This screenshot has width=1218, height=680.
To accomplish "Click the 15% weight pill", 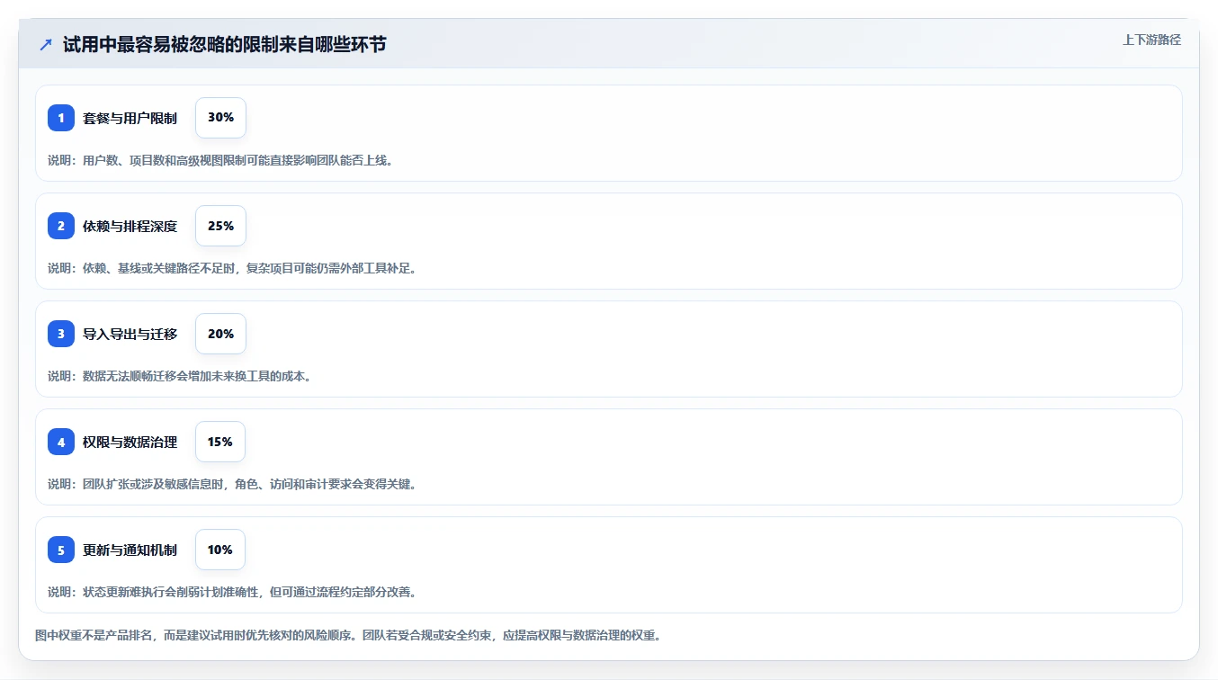I will [220, 442].
